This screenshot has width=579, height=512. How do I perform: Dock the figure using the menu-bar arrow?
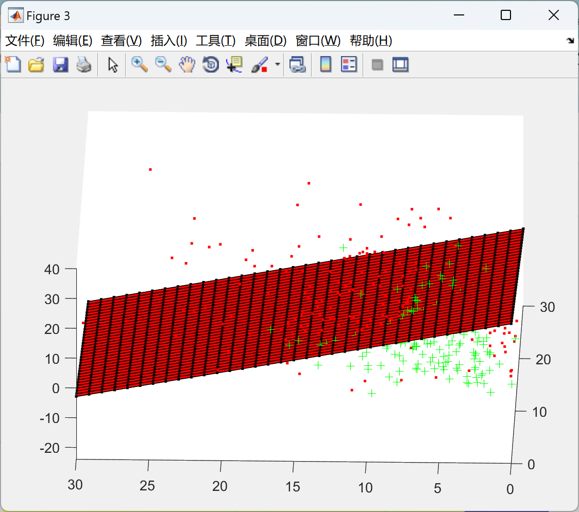pos(570,41)
